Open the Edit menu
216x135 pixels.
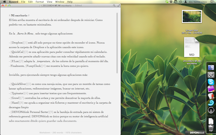pos(30,2)
